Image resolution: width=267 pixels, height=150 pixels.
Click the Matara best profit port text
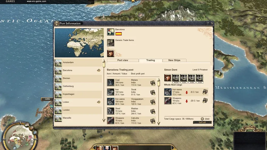tap(134, 80)
